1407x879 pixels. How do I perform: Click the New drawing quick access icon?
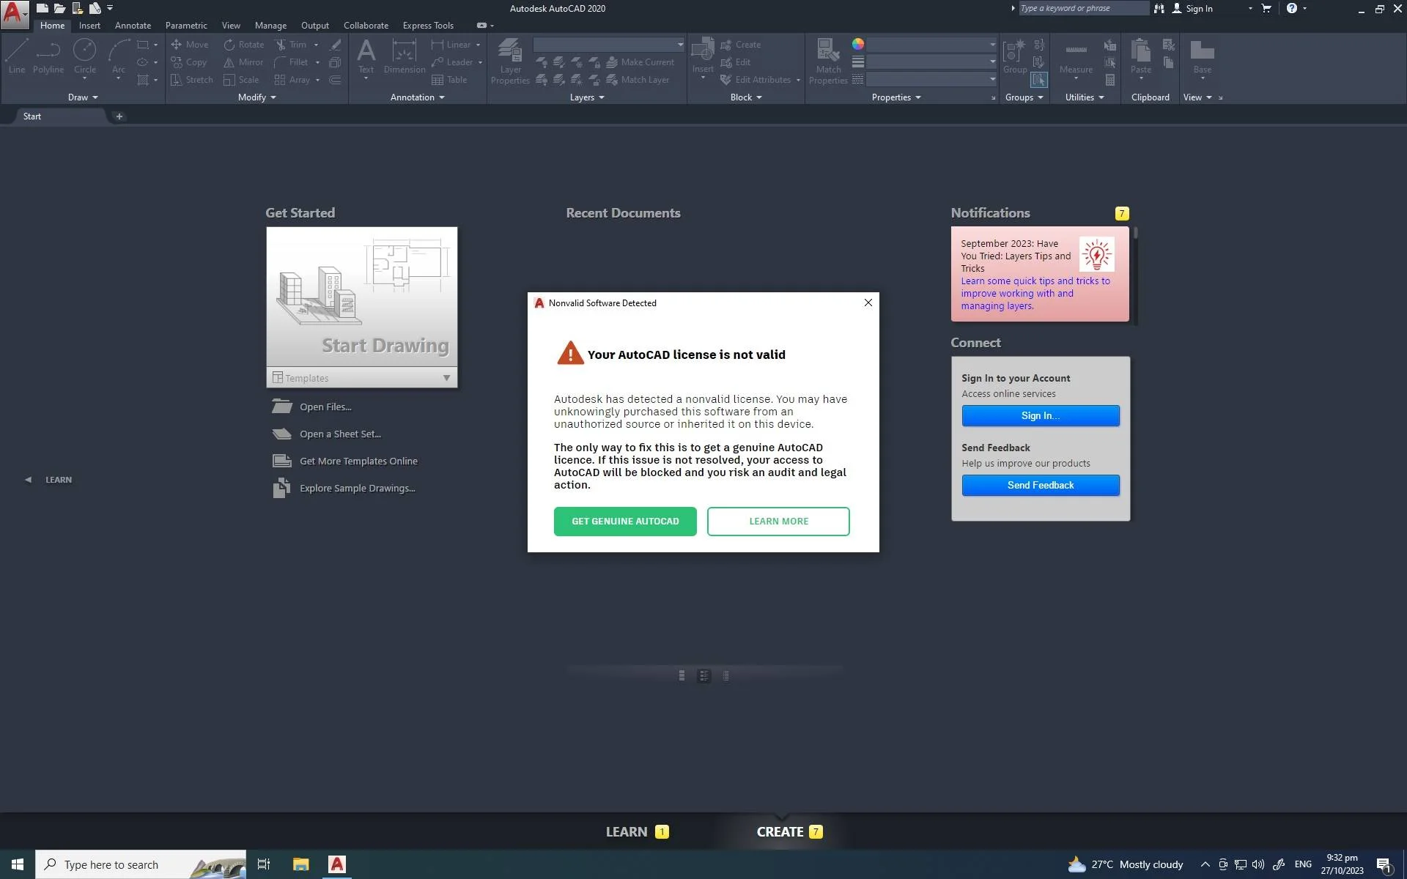43,8
